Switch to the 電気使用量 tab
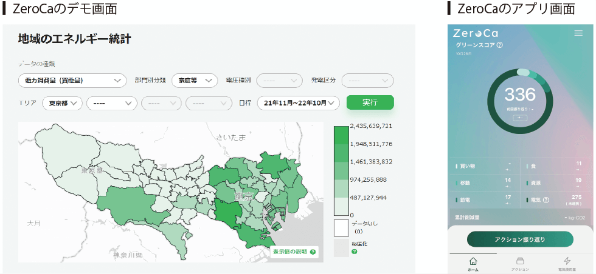Image resolution: width=596 pixels, height=274 pixels. 567,264
